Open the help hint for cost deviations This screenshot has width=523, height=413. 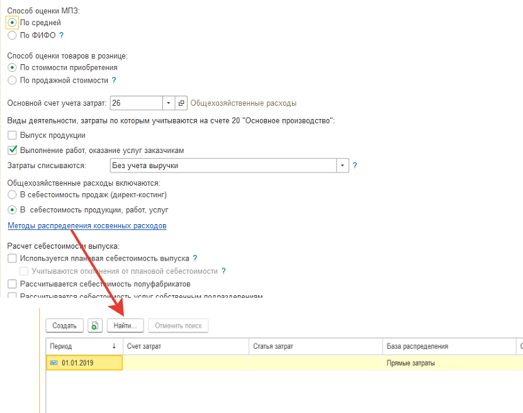223,271
